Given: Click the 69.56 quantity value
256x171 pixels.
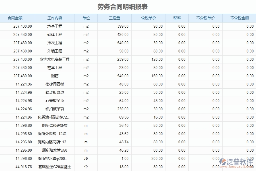Looking at the screenshot, I should coord(124,117).
